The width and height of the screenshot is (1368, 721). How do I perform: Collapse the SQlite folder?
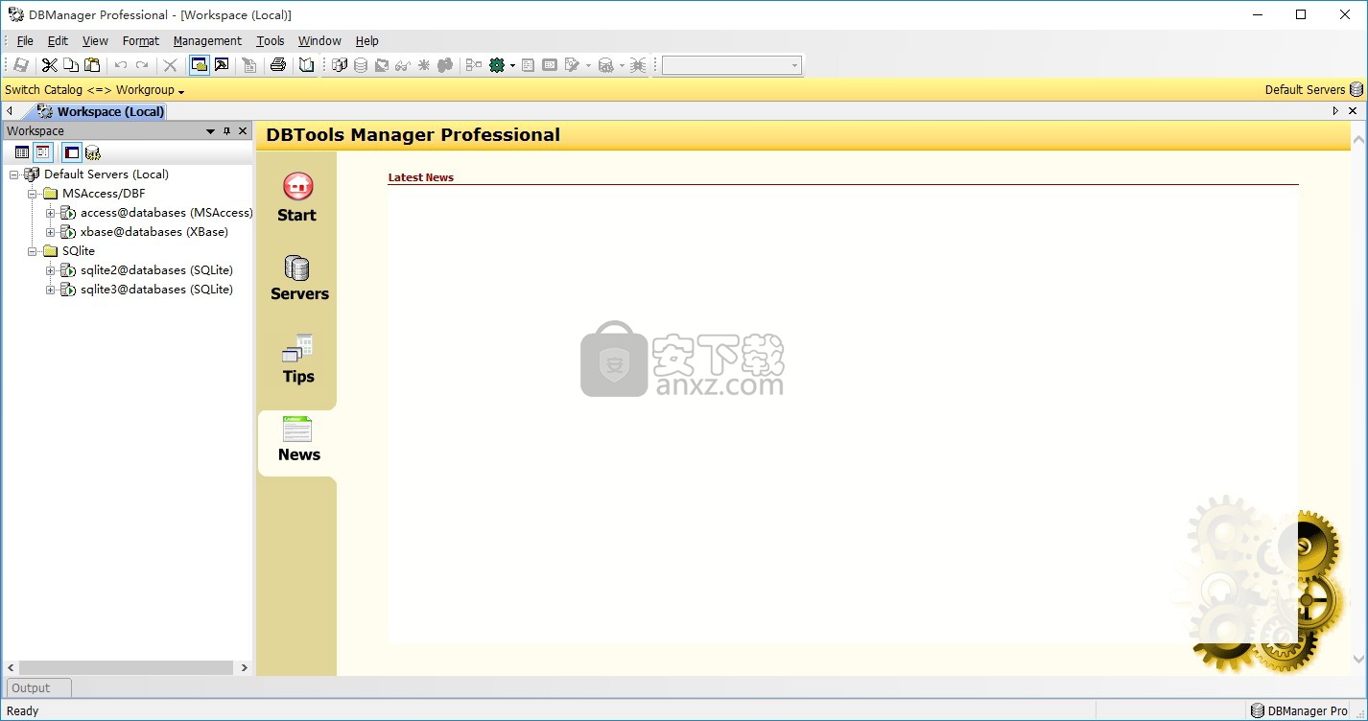(33, 251)
